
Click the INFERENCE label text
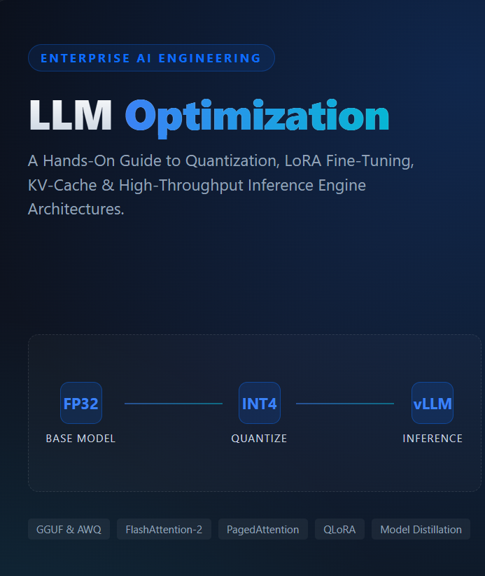[433, 438]
